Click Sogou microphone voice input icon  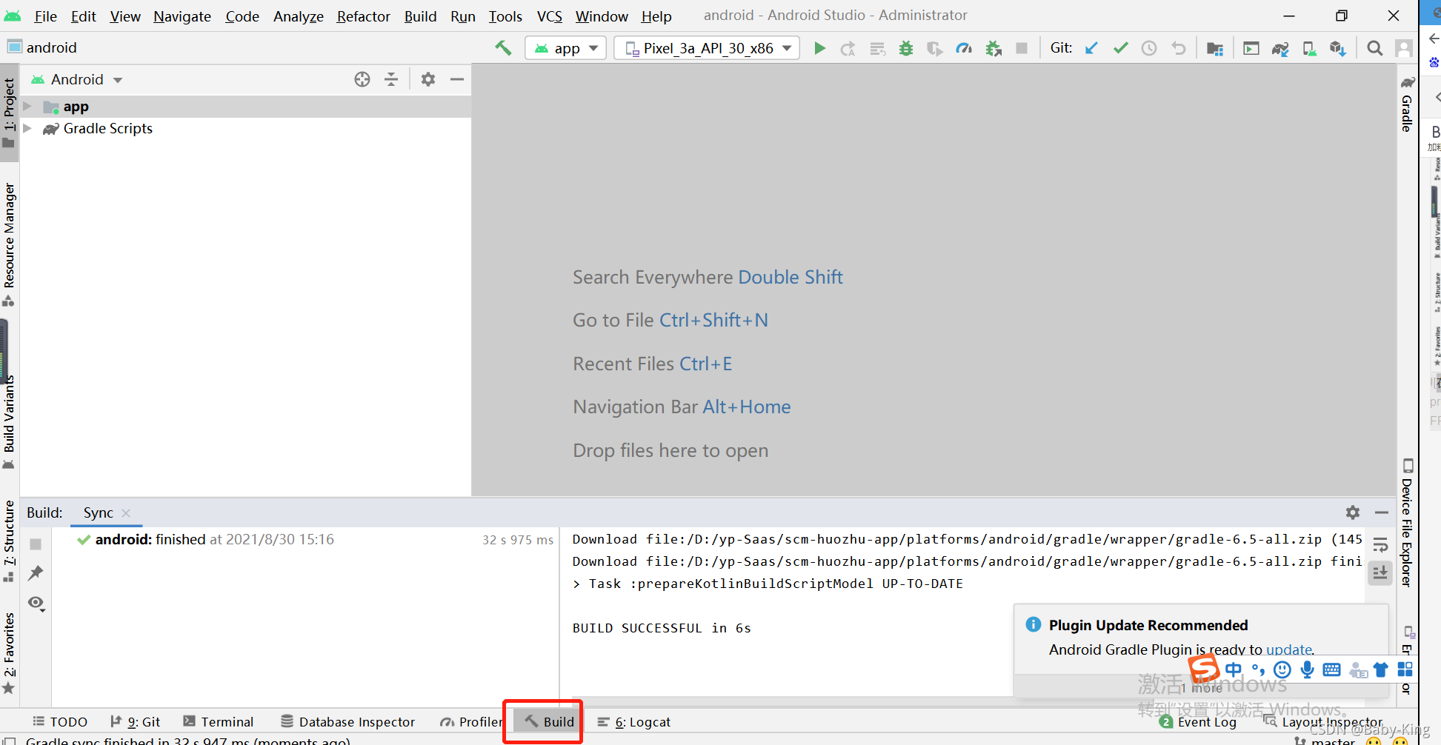pos(1308,669)
